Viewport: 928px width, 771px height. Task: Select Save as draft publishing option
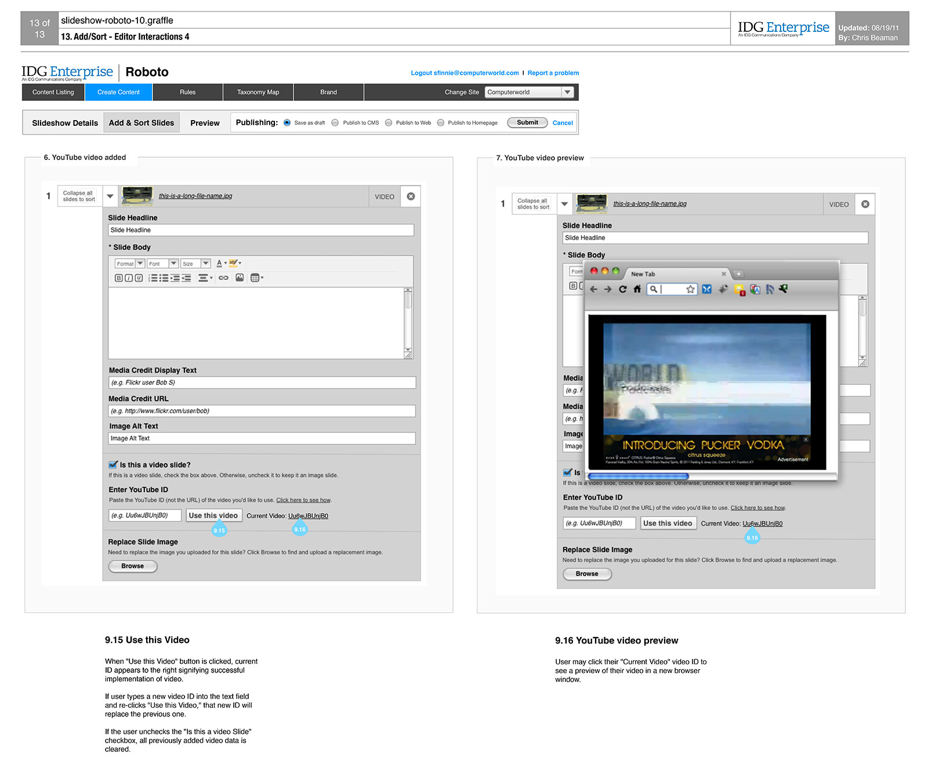(x=287, y=123)
